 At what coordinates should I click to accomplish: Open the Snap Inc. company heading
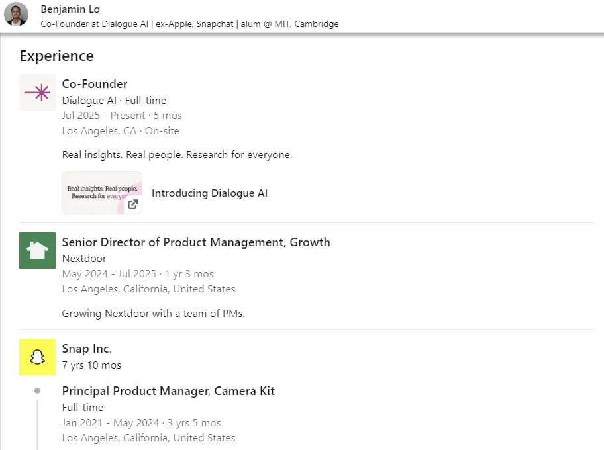click(87, 349)
